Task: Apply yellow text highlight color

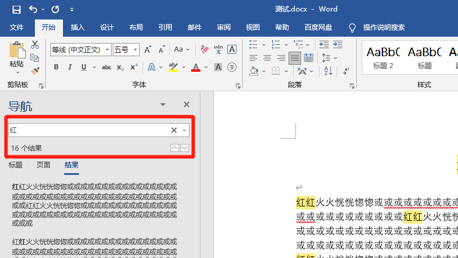Action: pyautogui.click(x=173, y=68)
